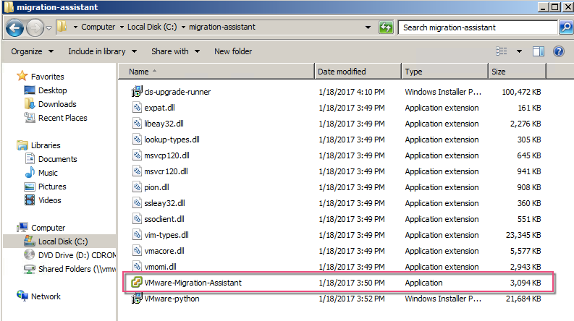The height and width of the screenshot is (321, 574).
Task: Expand arrow before Local Disk (C:) breadcrumb
Action: tap(122, 27)
